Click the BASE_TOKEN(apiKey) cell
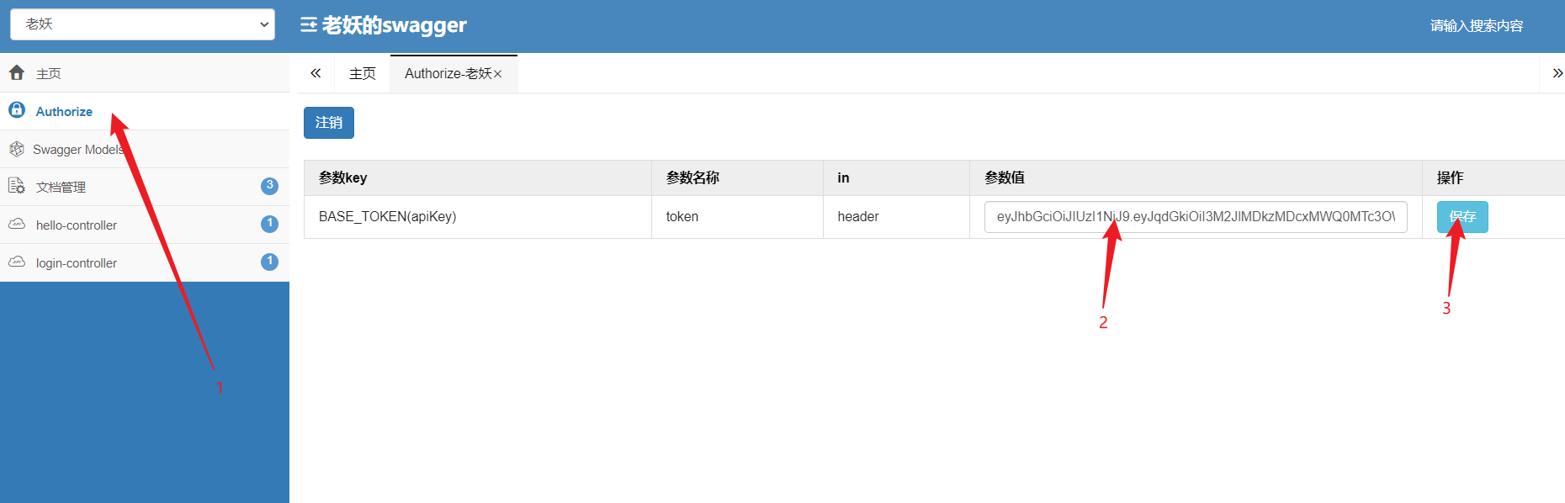1565x503 pixels. (478, 217)
